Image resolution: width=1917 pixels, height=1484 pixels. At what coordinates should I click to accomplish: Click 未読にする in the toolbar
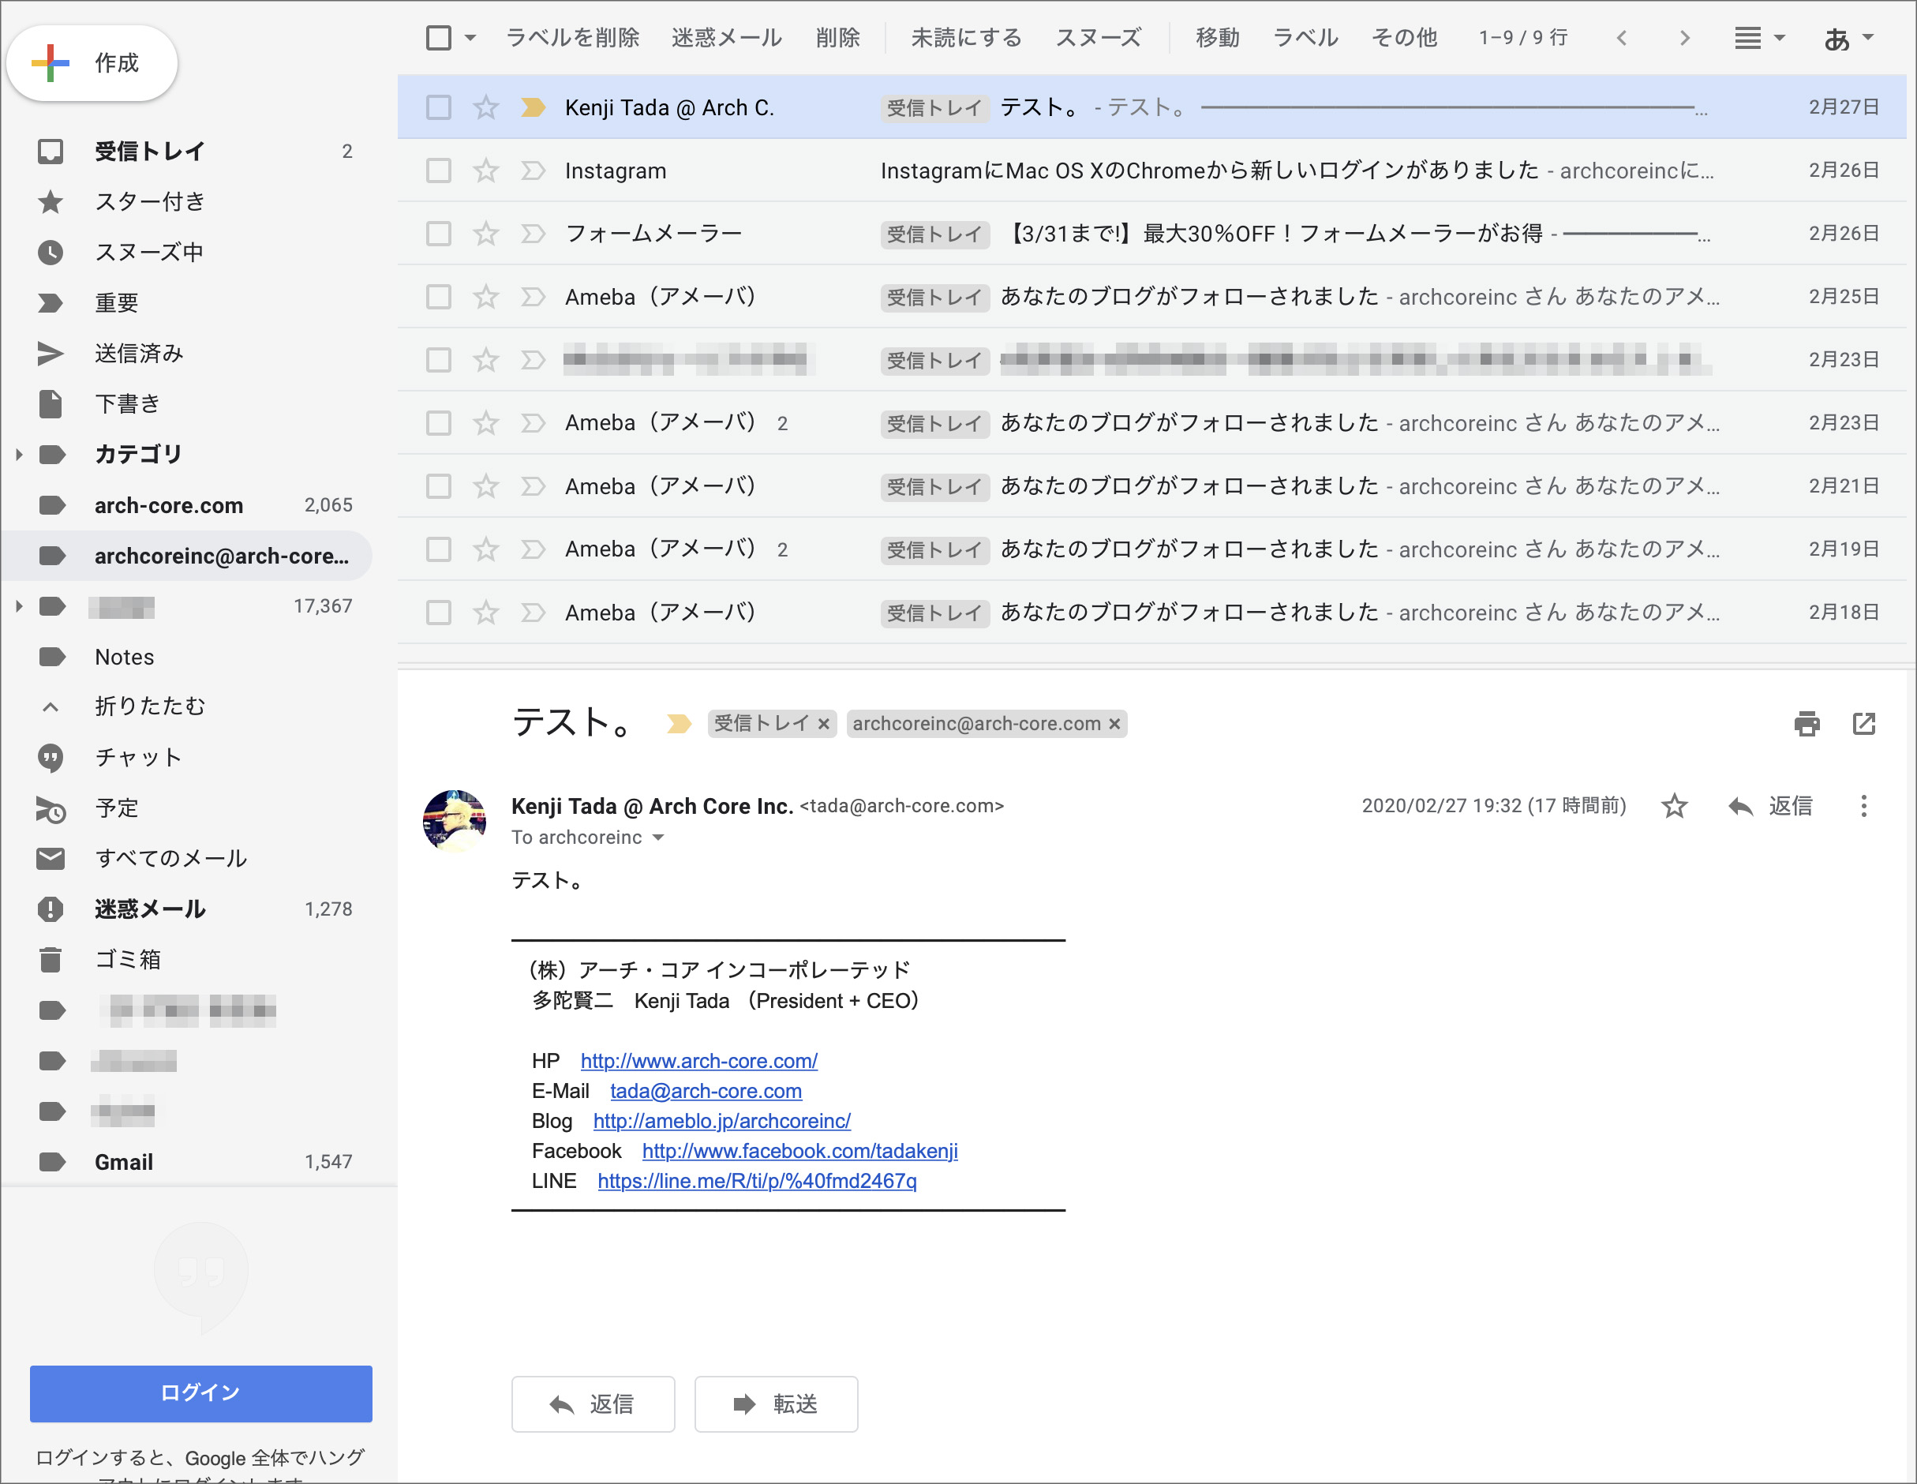965,38
